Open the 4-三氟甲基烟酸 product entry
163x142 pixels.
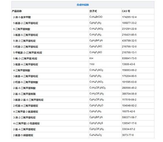[22, 70]
